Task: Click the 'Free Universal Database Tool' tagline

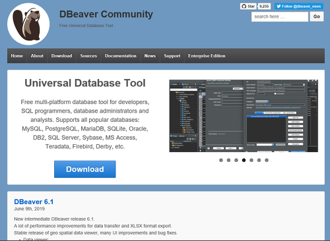Action: 86,26
